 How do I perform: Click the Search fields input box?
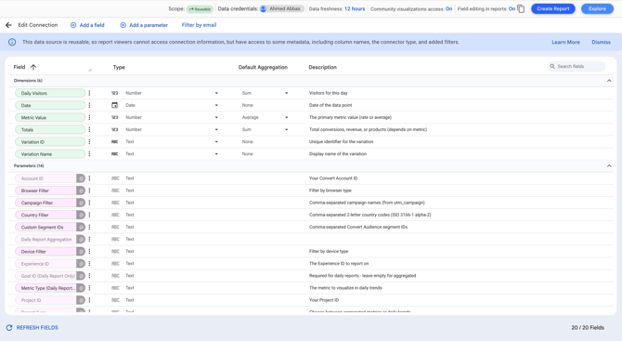(577, 66)
